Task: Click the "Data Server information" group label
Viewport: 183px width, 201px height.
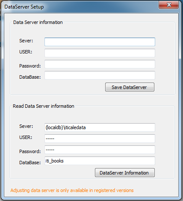Action: [x=38, y=22]
